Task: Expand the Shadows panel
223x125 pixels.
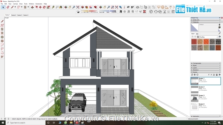Action: pyautogui.click(x=205, y=70)
